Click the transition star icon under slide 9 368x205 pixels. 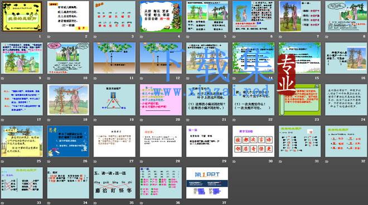click(2, 79)
